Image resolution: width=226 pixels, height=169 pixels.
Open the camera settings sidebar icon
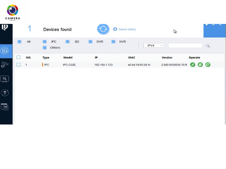5,65
